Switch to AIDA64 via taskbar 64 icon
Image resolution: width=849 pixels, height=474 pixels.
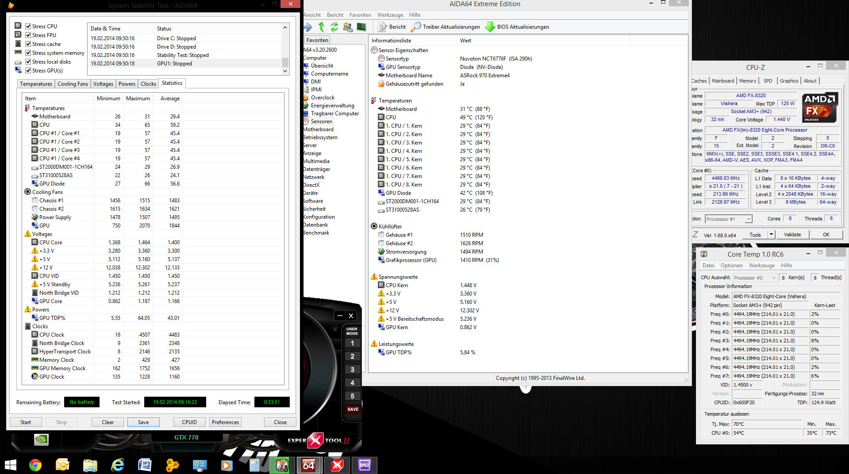point(309,465)
